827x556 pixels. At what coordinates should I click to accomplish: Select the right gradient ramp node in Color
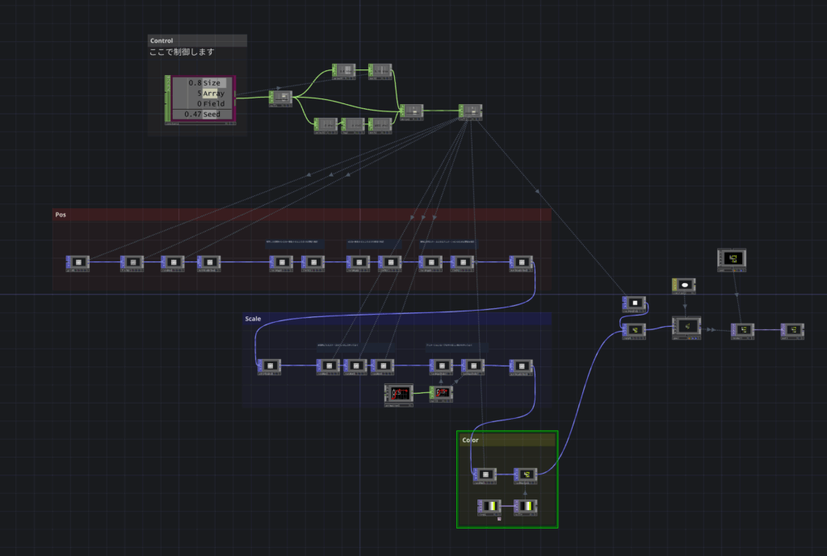pos(526,507)
